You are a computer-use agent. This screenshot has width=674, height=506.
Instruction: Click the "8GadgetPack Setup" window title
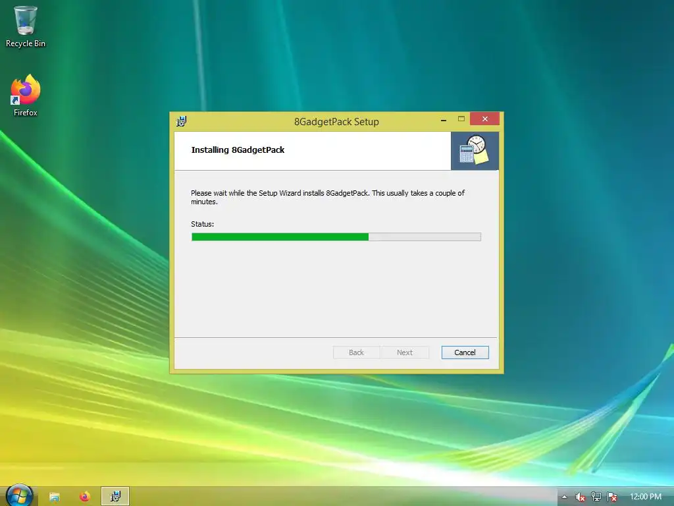[x=336, y=122]
